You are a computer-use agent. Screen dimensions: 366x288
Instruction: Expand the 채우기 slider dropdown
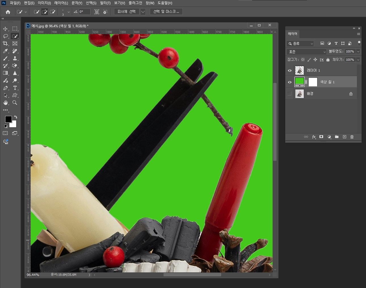tap(358, 60)
